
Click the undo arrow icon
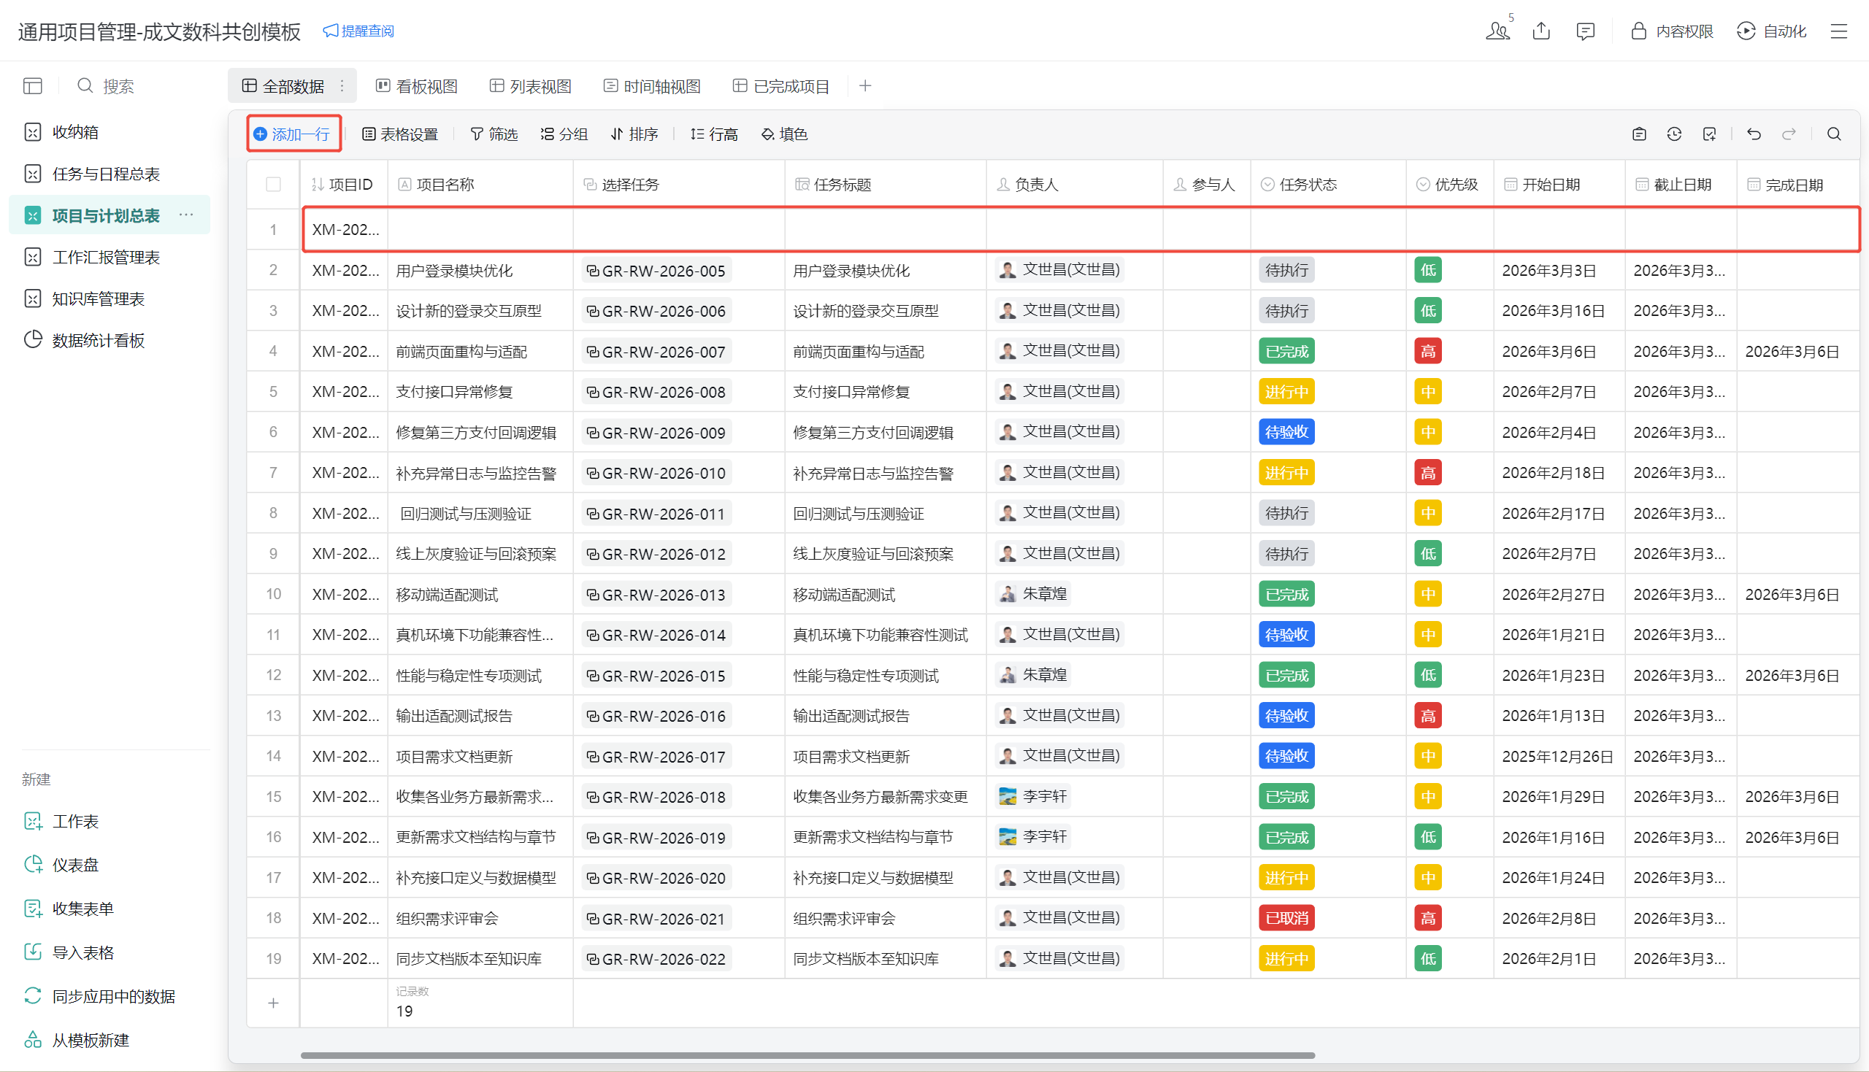coord(1754,134)
